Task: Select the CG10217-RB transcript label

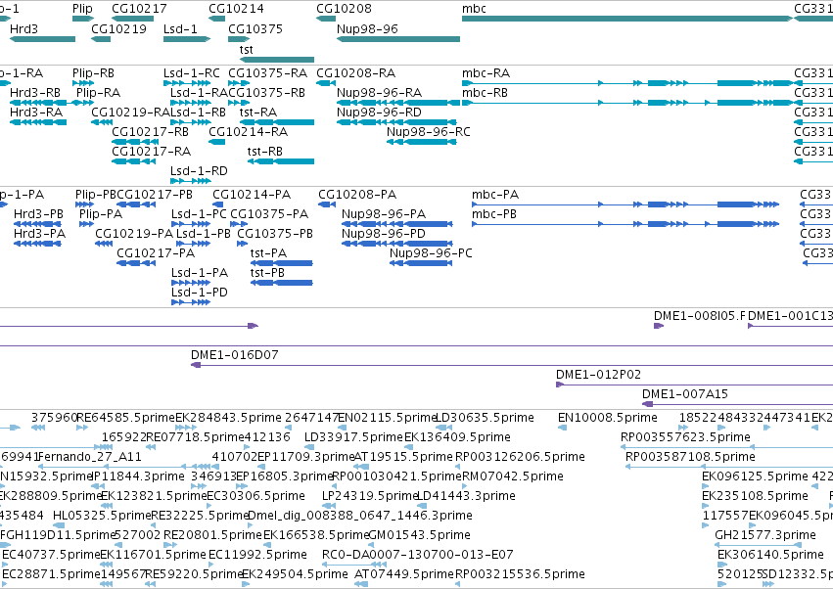Action: 151,131
